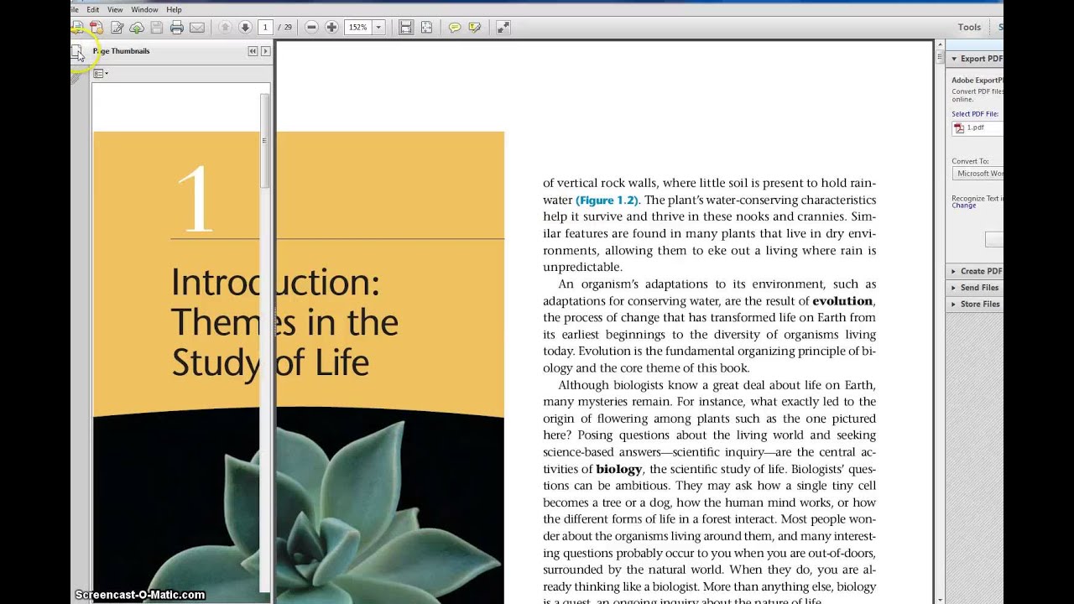Click the 1.pdf file selector field
Viewport: 1074px width, 604px height.
pyautogui.click(x=978, y=128)
